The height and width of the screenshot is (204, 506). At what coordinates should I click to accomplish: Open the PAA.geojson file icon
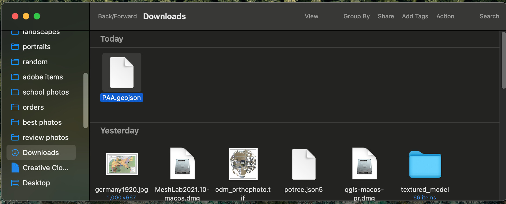tap(122, 72)
